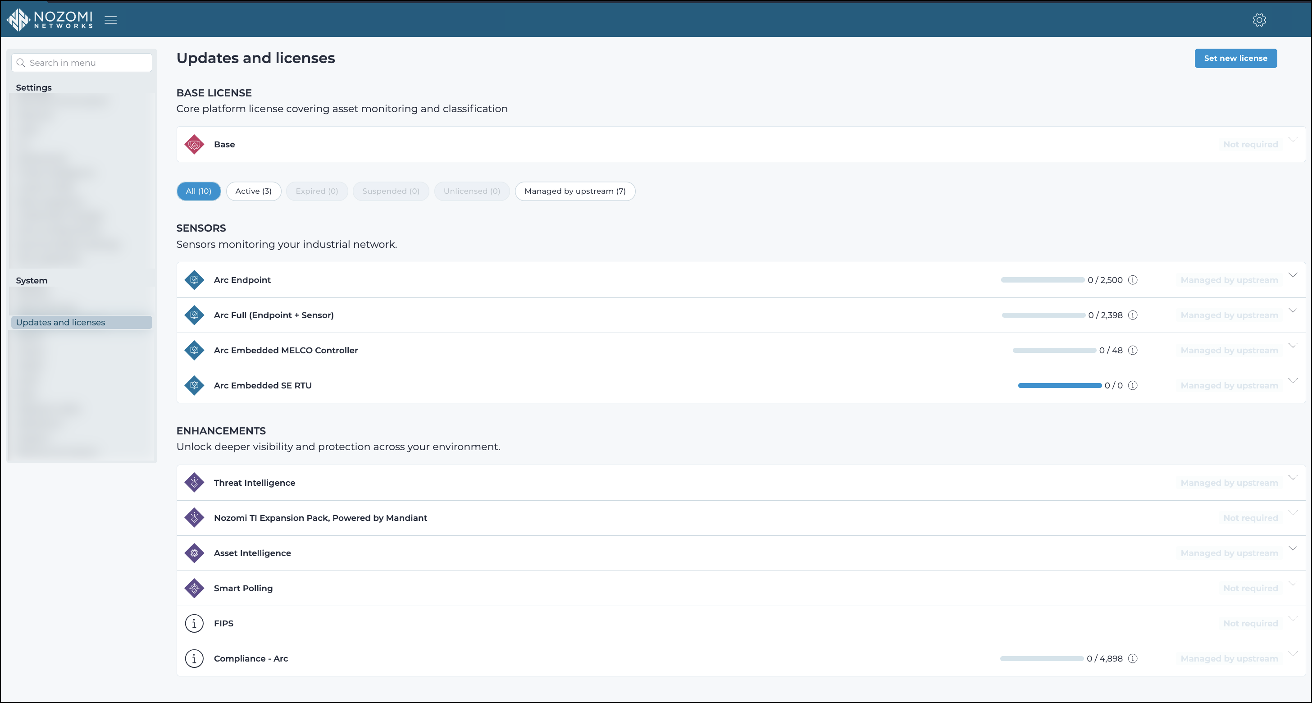Click the FIPS info circle icon
Image resolution: width=1312 pixels, height=703 pixels.
point(194,623)
